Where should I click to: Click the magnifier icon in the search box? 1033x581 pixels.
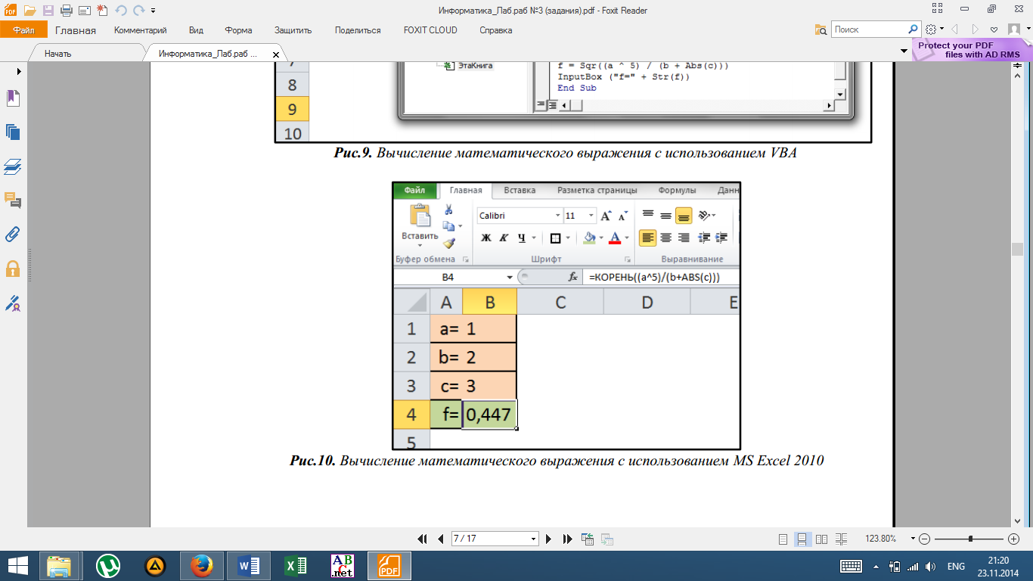[x=913, y=30]
